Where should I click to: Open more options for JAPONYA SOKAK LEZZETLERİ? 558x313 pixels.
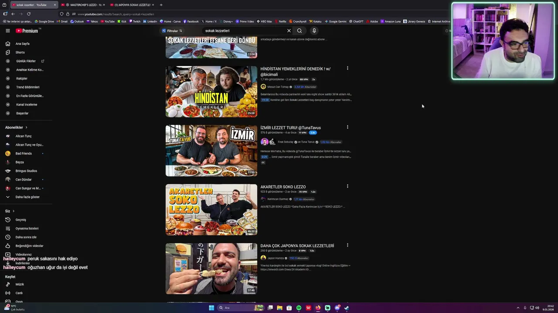[x=347, y=245]
